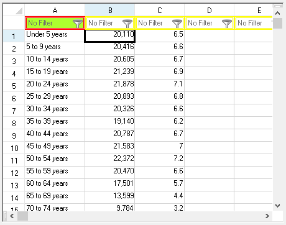Select row header 11
Screen dimensions: 286x225
(x=14, y=160)
